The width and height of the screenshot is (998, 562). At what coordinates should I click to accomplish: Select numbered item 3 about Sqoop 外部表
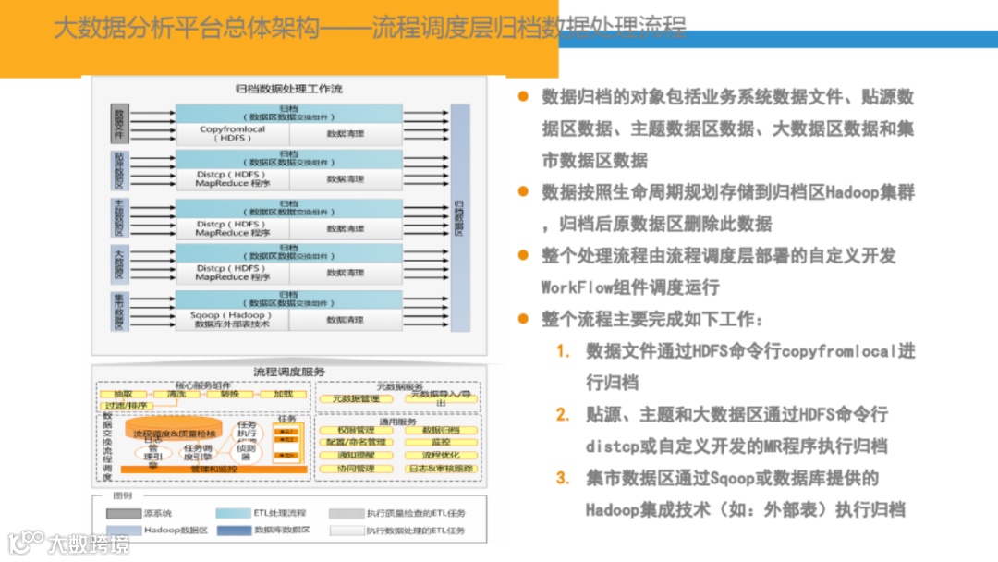click(x=745, y=494)
